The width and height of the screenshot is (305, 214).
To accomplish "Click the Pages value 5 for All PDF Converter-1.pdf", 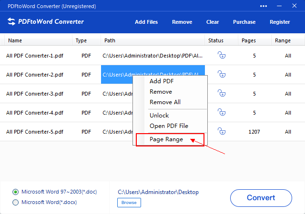I will pyautogui.click(x=254, y=56).
